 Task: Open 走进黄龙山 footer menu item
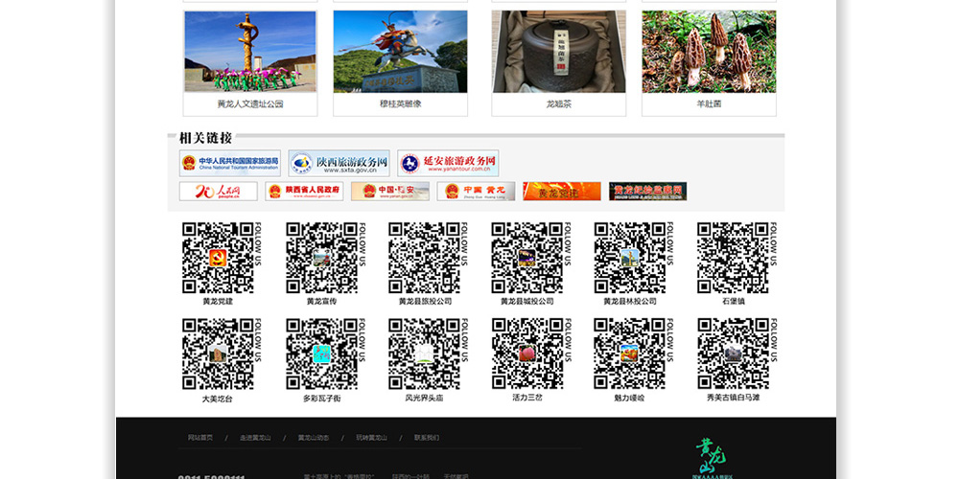tap(255, 438)
